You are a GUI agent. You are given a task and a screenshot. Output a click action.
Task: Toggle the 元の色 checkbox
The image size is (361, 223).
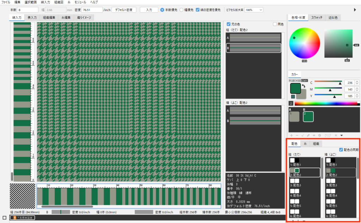229,24
